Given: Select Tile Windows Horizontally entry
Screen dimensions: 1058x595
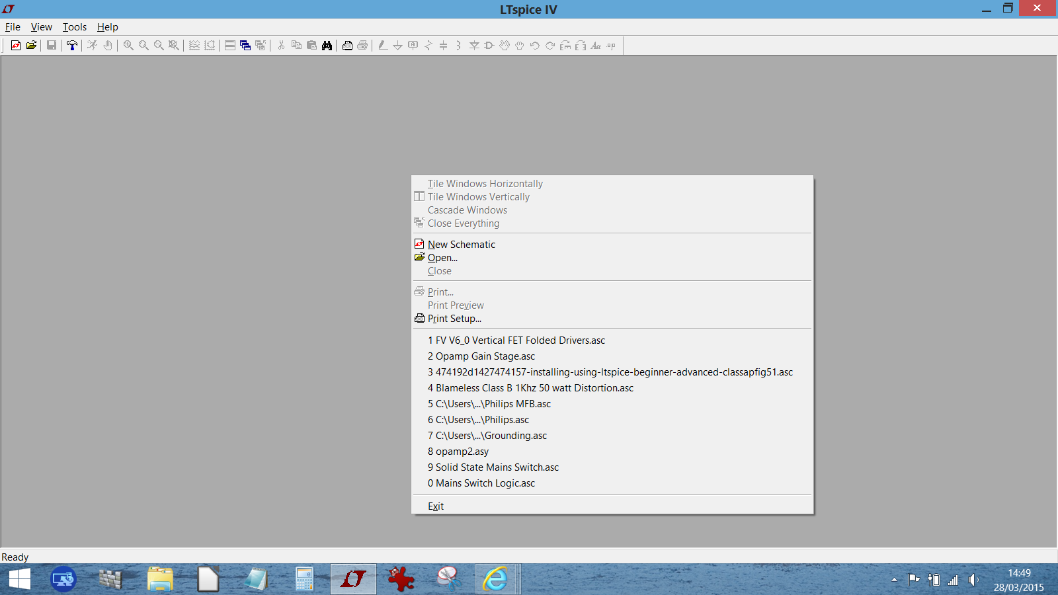Looking at the screenshot, I should 612,184.
